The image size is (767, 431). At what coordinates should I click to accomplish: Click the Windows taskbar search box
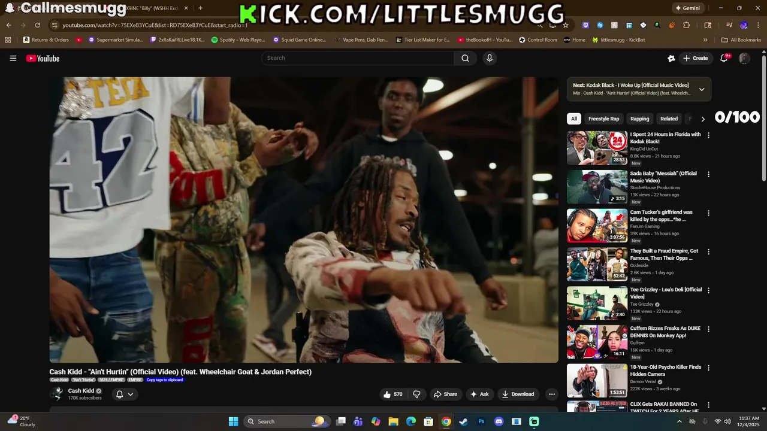pos(286,421)
